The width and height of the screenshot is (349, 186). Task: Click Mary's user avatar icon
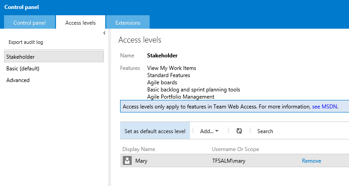127,161
